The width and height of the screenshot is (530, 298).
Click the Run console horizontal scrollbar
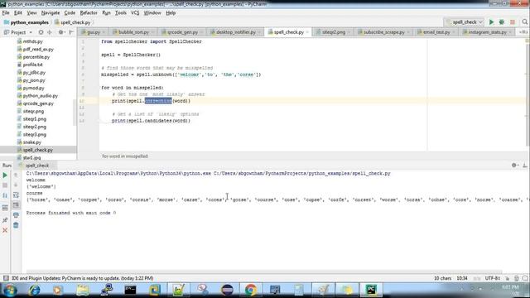point(264,272)
